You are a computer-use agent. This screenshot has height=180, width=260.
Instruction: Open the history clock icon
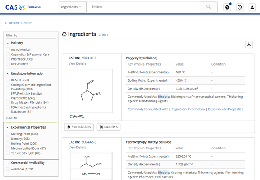[x=240, y=7]
